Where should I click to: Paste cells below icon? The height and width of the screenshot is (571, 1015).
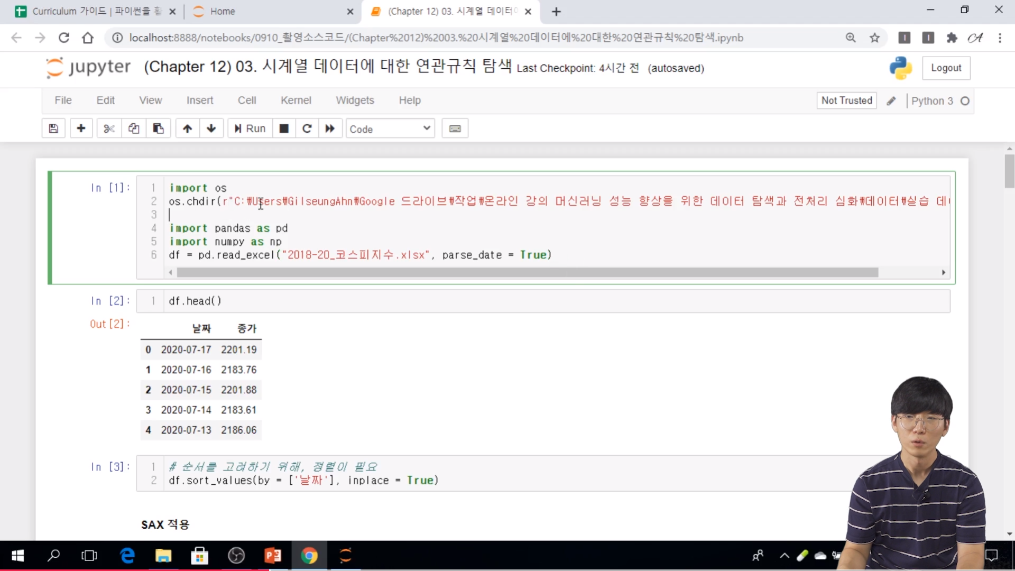pyautogui.click(x=158, y=128)
